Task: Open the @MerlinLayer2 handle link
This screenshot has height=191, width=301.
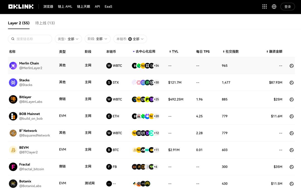Action: 31,68
